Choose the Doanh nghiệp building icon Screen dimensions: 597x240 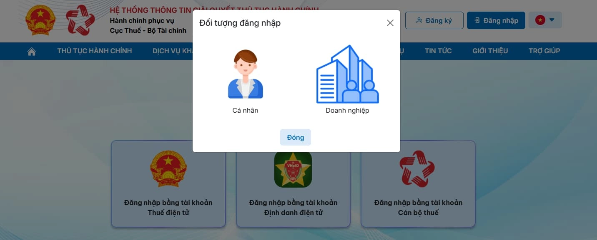click(347, 74)
